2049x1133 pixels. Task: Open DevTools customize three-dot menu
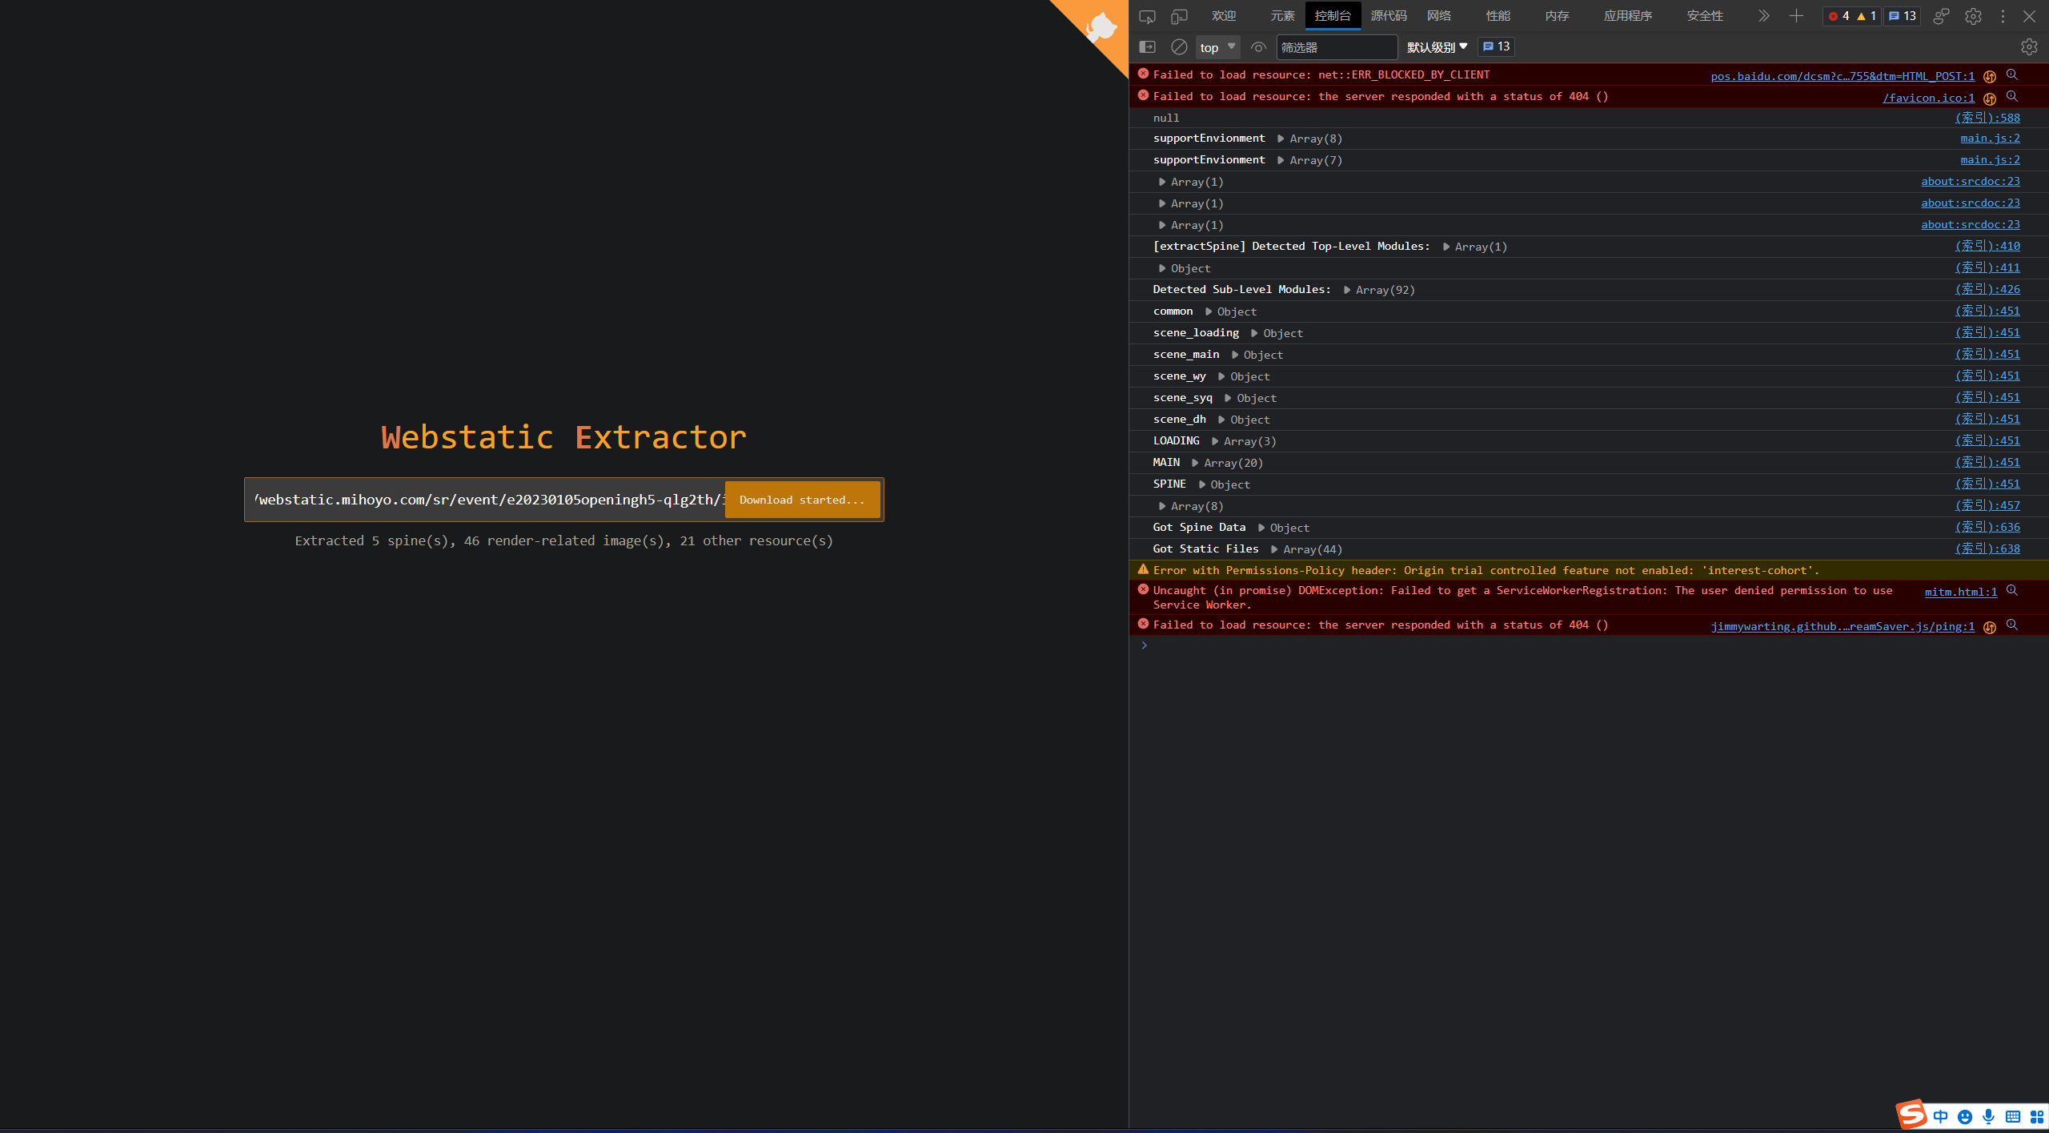(2003, 17)
